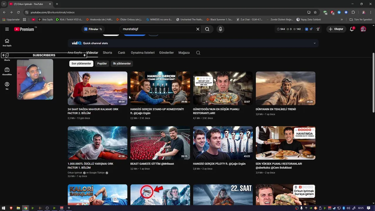
Task: Open notifications bell with 7 badge
Action: (x=352, y=29)
